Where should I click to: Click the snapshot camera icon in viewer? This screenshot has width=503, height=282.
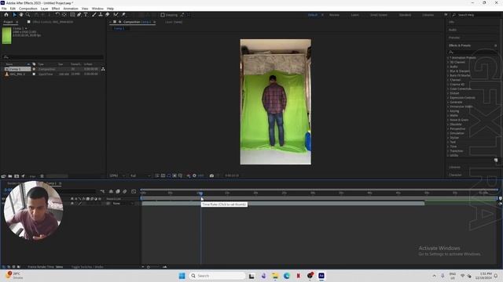pos(211,175)
